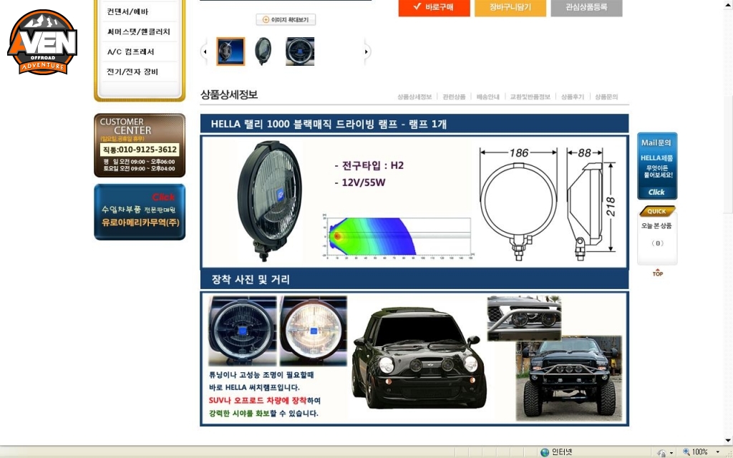
Task: Click the internet zone globe icon
Action: 545,452
